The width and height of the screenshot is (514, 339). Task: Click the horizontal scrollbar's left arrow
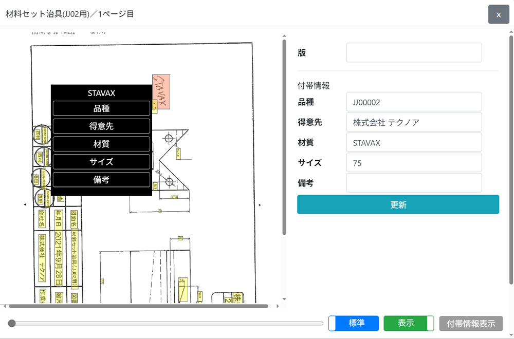click(x=5, y=306)
